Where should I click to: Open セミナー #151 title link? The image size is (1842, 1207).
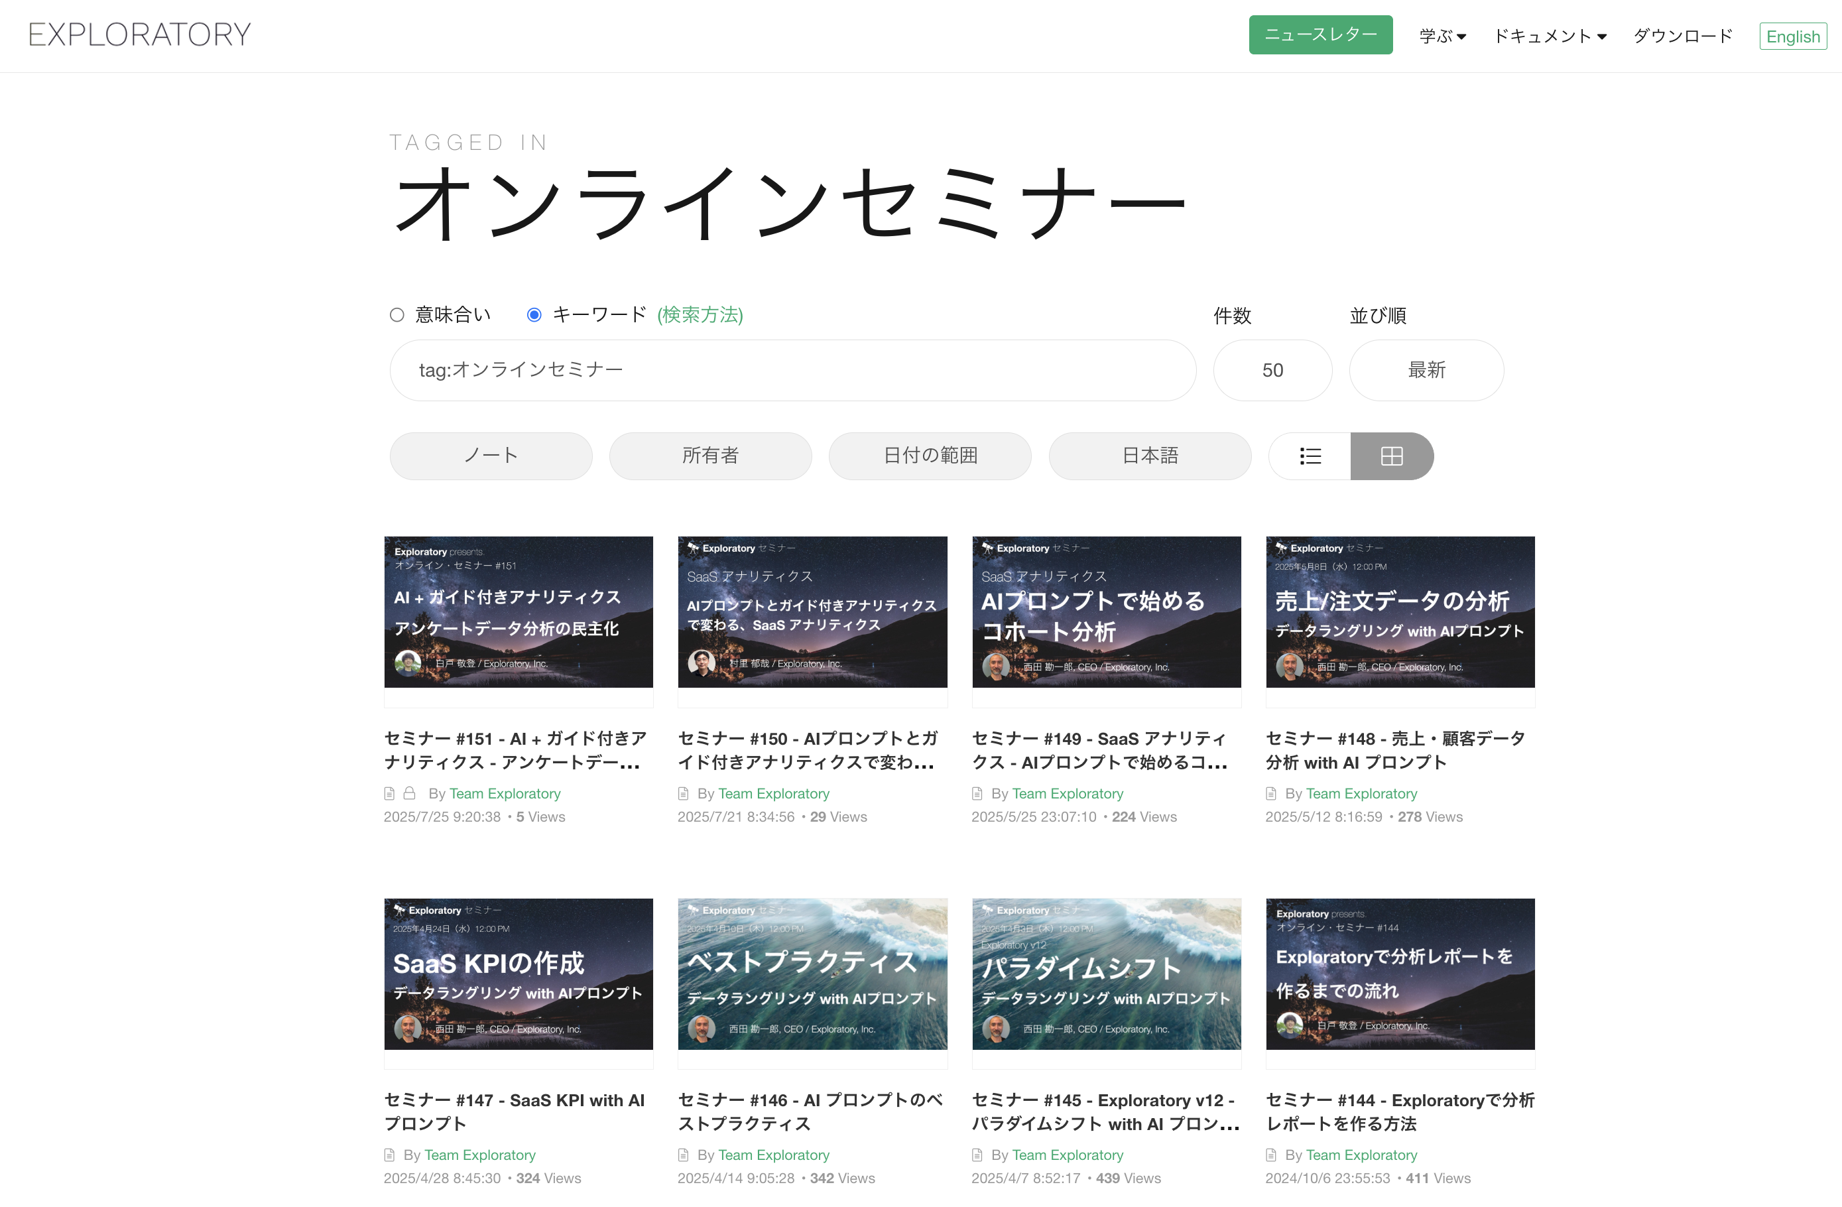(515, 750)
